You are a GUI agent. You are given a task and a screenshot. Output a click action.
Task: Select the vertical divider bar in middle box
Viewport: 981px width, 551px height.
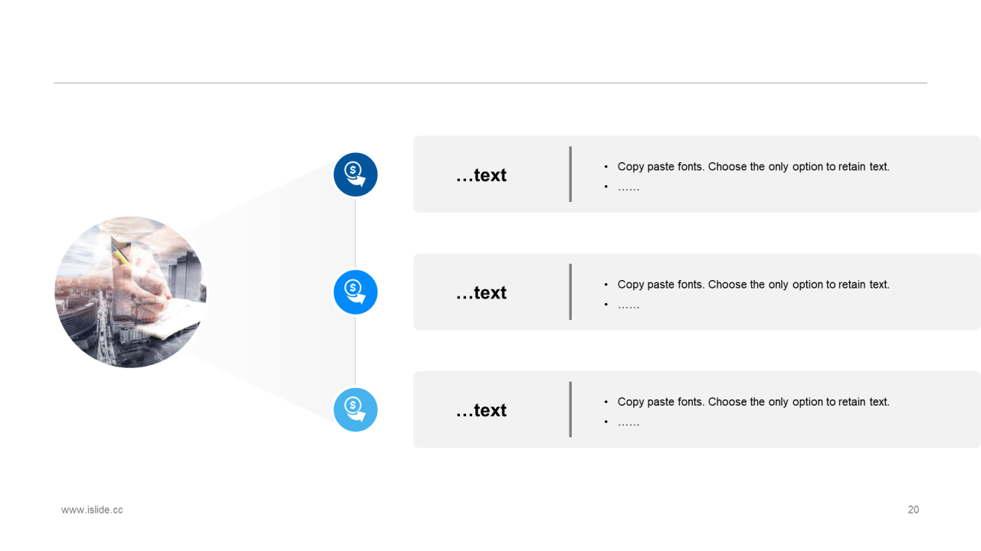tap(570, 292)
